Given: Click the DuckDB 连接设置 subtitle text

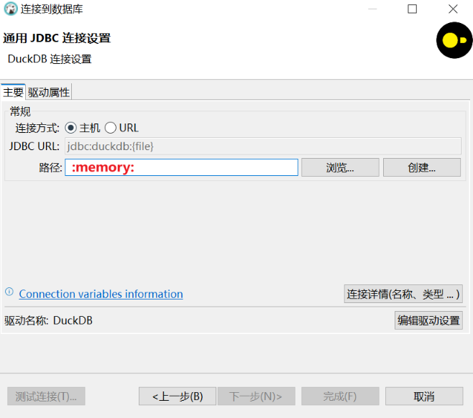Looking at the screenshot, I should [50, 59].
